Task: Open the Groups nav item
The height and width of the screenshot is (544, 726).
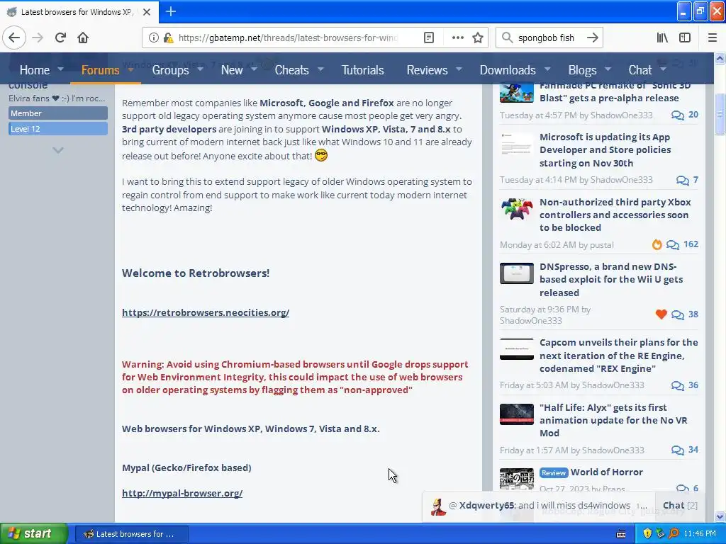Action: tap(170, 70)
